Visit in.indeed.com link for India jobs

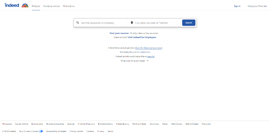pos(144,52)
